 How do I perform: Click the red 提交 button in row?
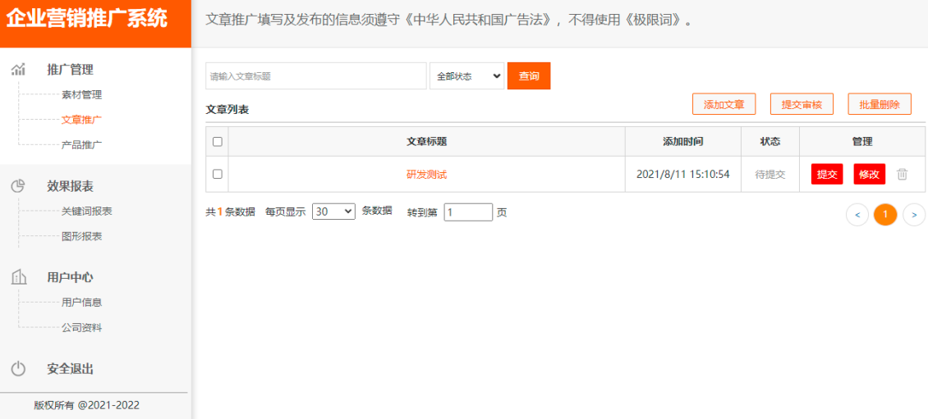pyautogui.click(x=827, y=175)
